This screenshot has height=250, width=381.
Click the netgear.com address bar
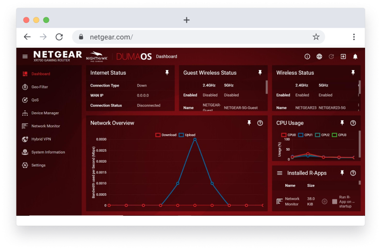coord(198,37)
